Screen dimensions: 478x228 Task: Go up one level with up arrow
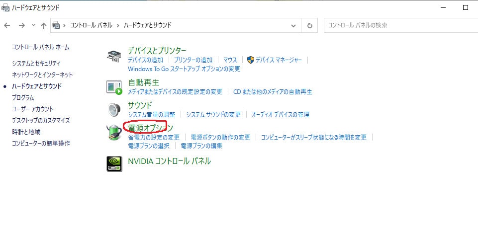click(44, 25)
